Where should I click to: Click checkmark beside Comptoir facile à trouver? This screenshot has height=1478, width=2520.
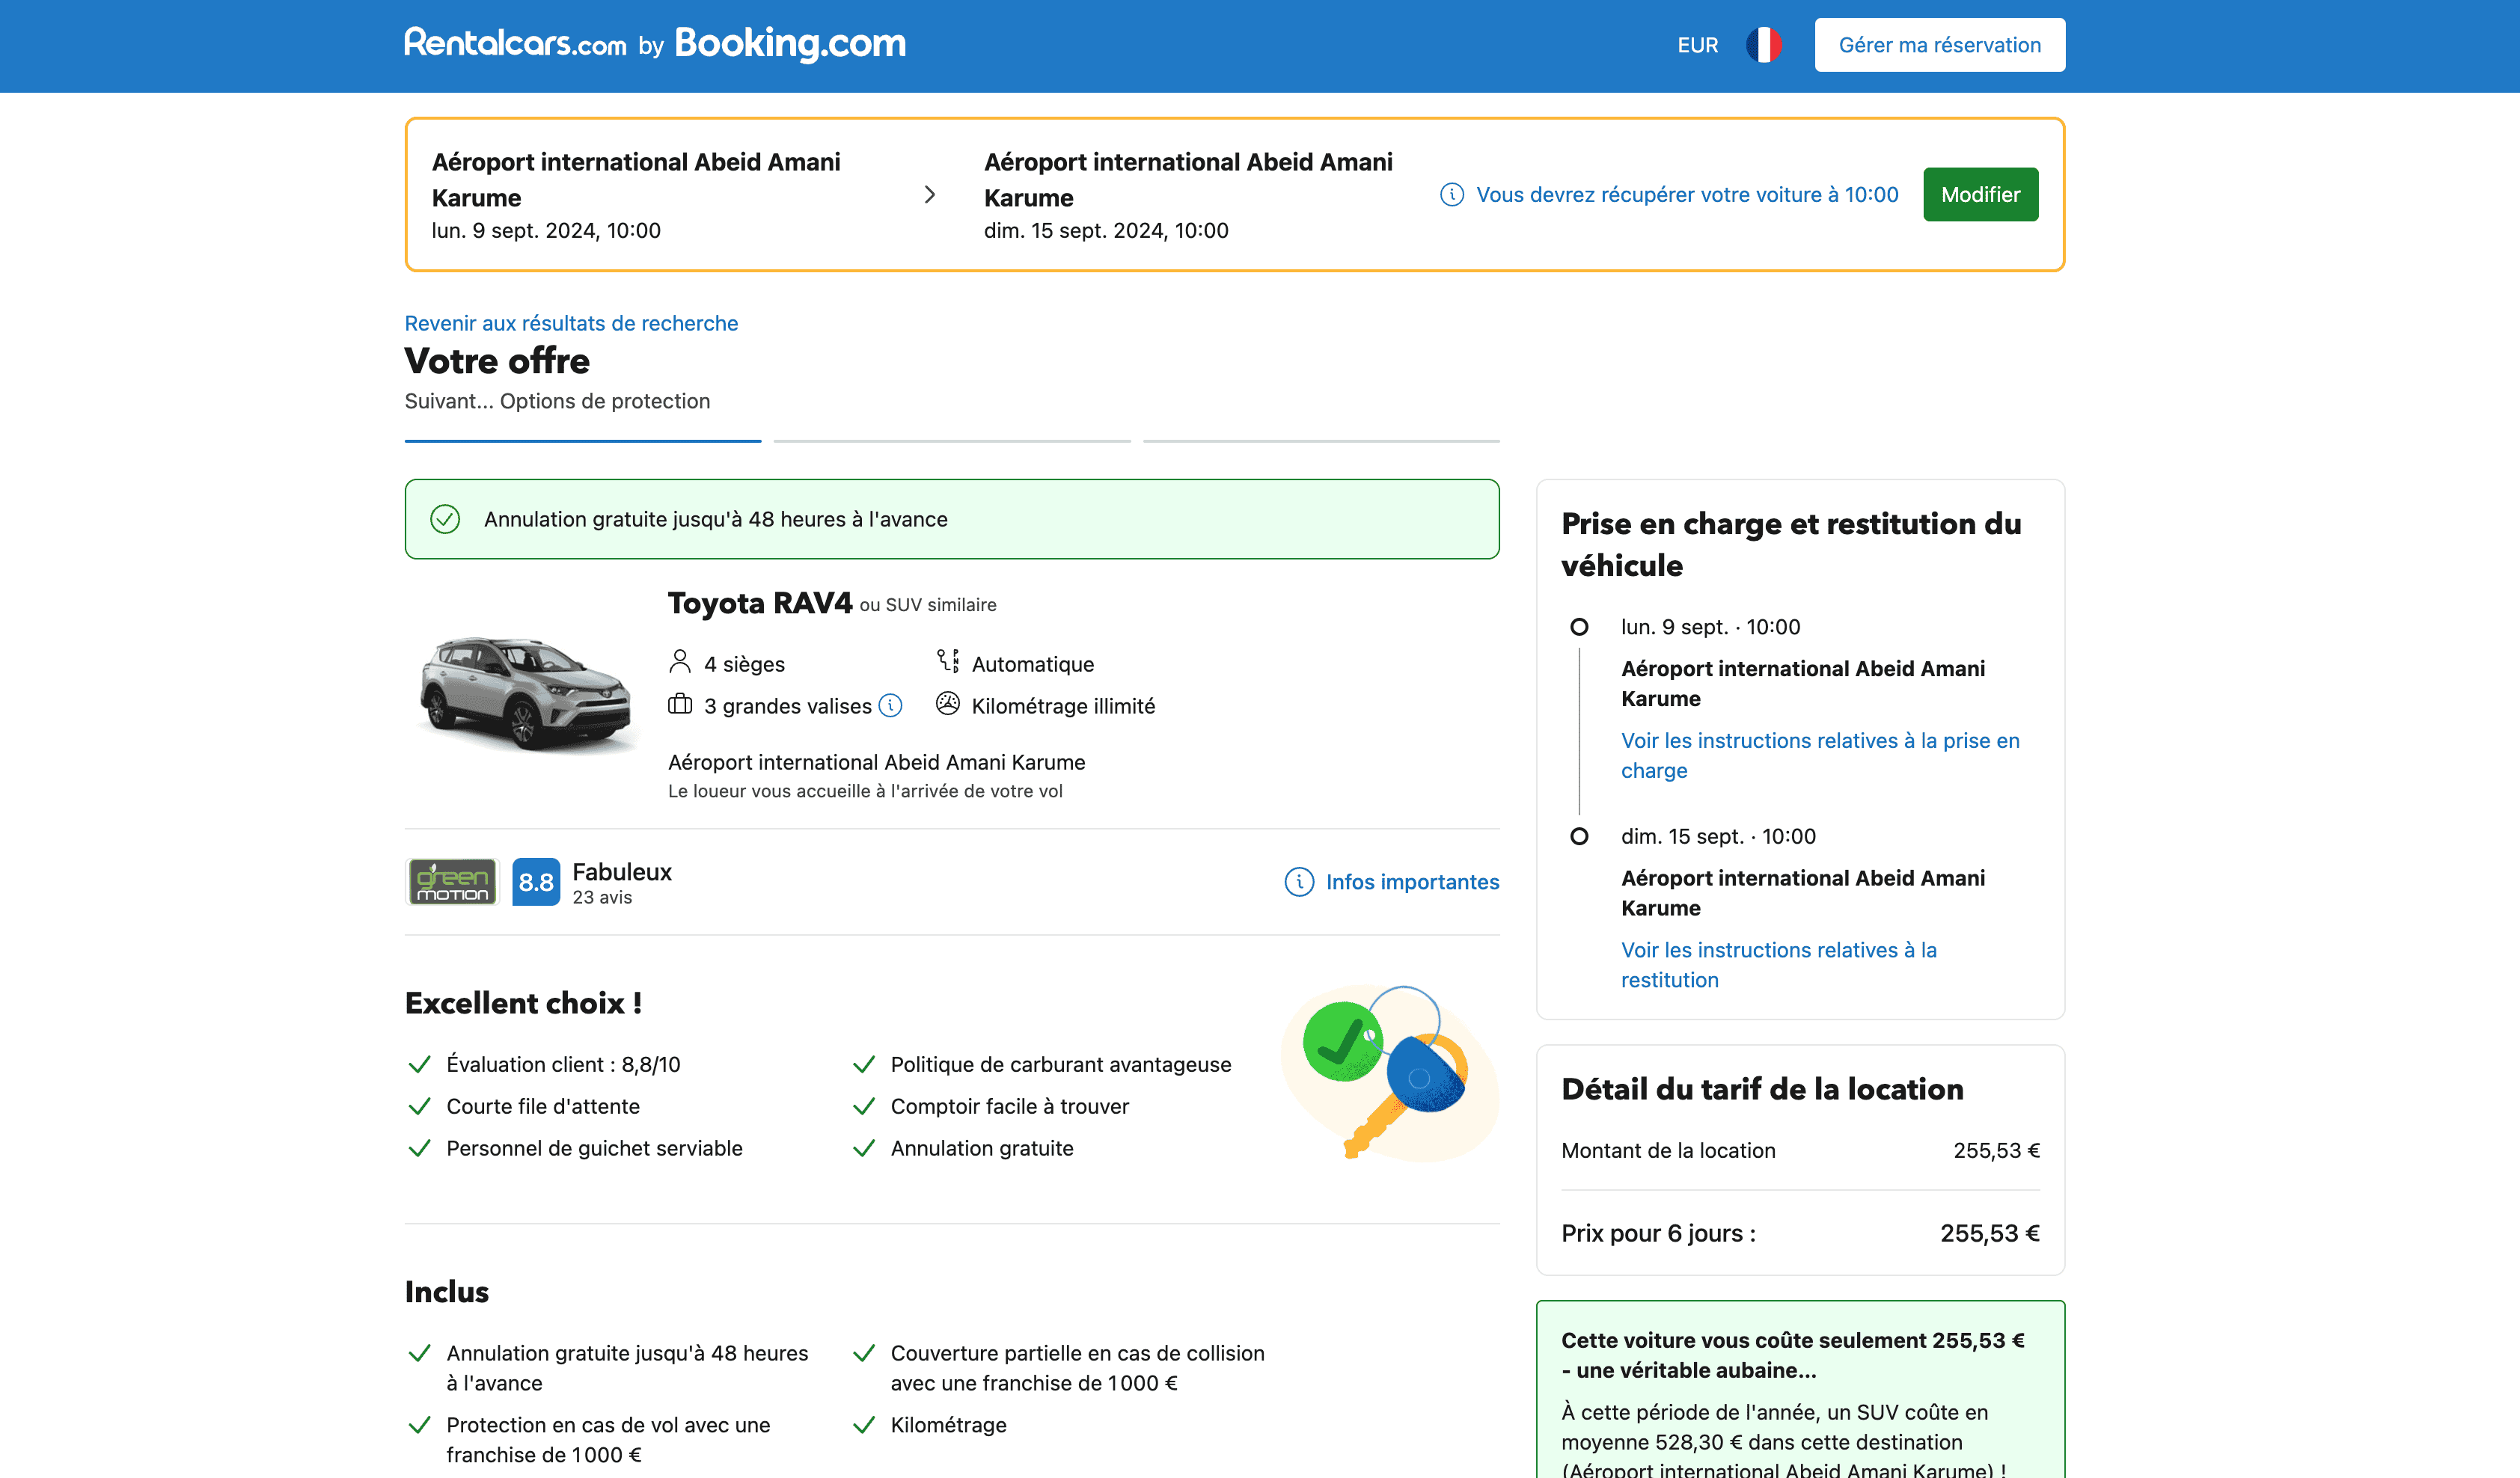pos(864,1106)
